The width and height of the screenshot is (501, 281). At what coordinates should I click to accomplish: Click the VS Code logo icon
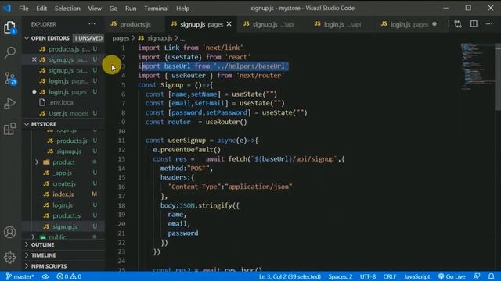(x=7, y=9)
